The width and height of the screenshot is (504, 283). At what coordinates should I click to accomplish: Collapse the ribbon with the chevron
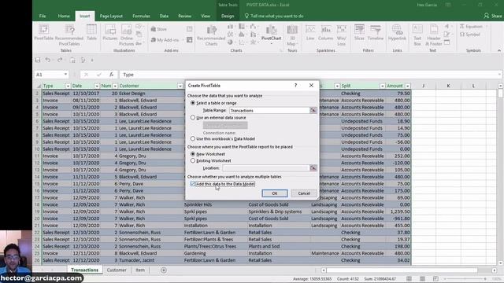tap(499, 50)
